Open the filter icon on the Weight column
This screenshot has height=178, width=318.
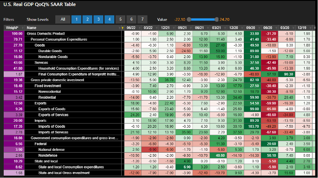[x=23, y=28]
